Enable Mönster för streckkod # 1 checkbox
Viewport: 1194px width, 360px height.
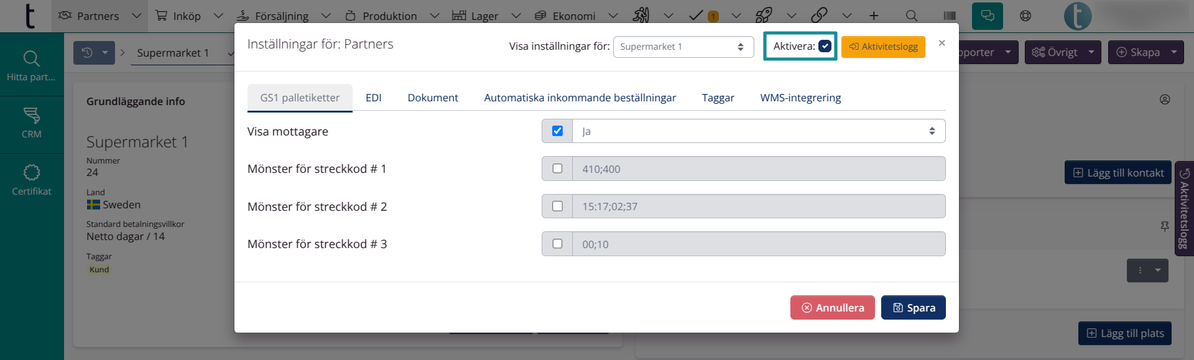pyautogui.click(x=557, y=168)
